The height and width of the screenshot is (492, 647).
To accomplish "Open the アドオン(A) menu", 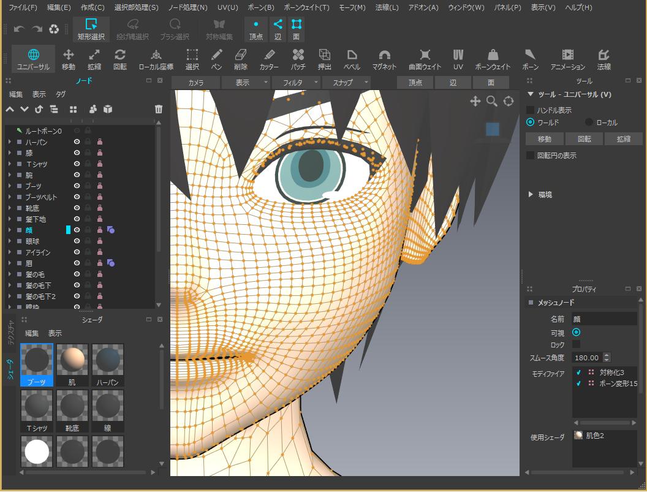I will click(423, 7).
